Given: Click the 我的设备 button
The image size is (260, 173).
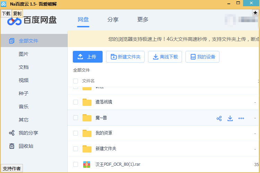Looking at the screenshot, I should [x=202, y=57].
